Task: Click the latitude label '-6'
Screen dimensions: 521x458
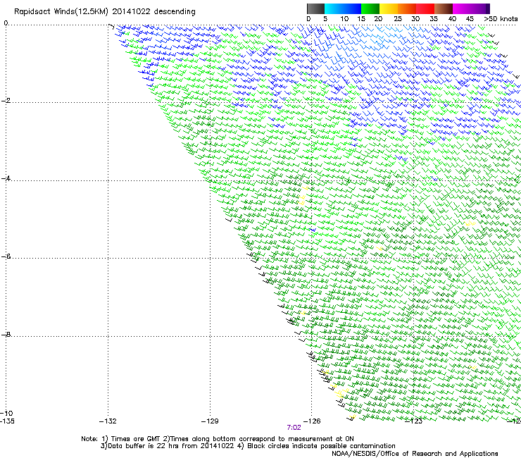Action: click(x=6, y=256)
